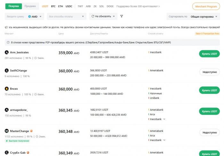Expand payment methods for MasterChange

click(x=164, y=140)
